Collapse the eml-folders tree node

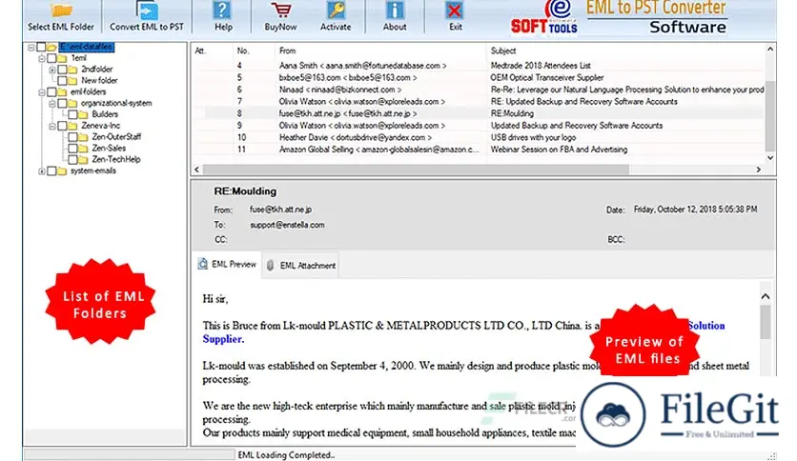click(x=42, y=92)
